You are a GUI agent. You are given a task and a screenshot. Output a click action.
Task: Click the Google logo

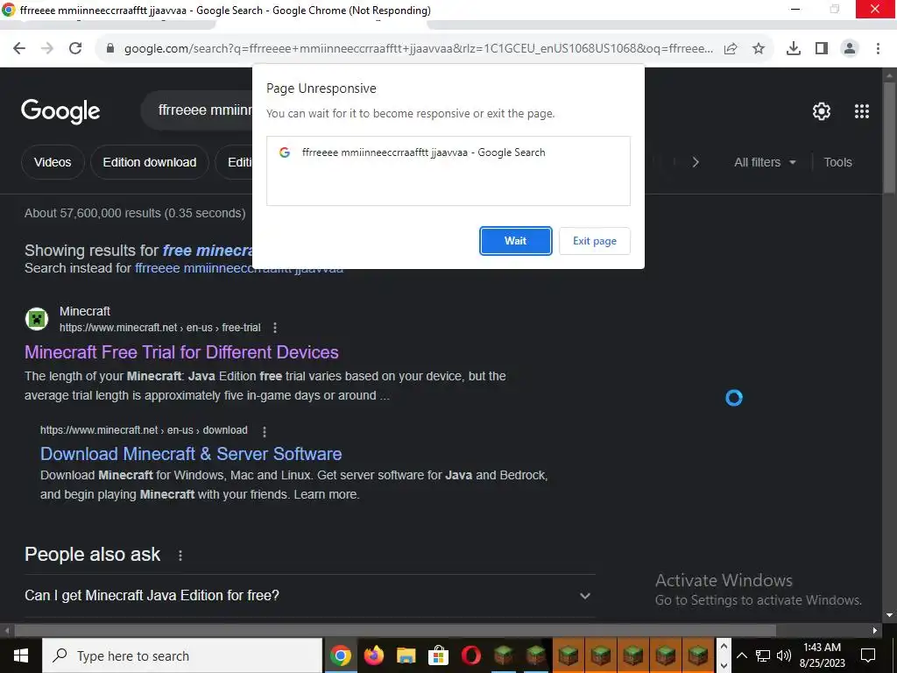click(60, 111)
